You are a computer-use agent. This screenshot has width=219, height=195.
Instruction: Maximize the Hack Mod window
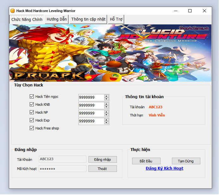190,11
